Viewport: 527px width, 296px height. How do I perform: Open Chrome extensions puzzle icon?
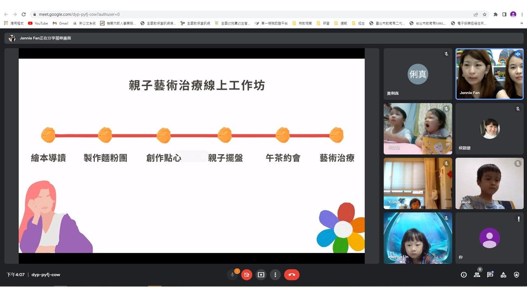pyautogui.click(x=496, y=14)
